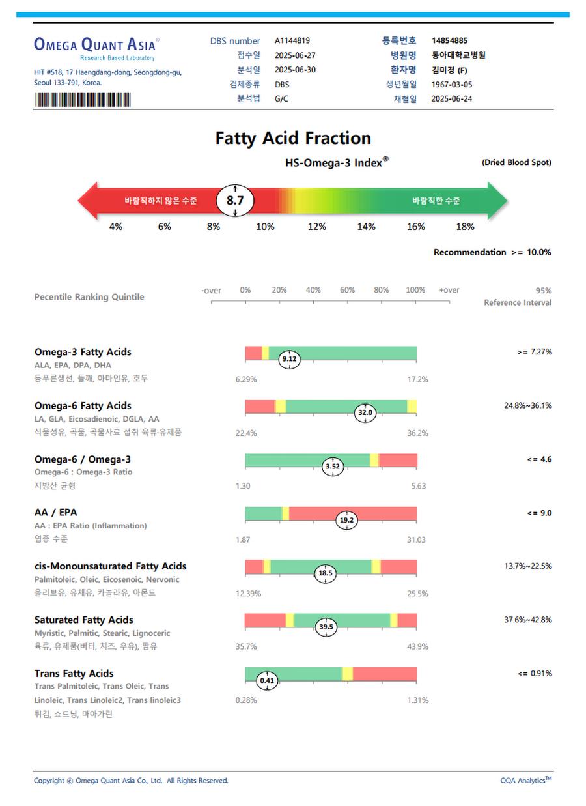Click the OQA Analytics footer text
Viewport: 586px width, 806px height.
click(525, 781)
